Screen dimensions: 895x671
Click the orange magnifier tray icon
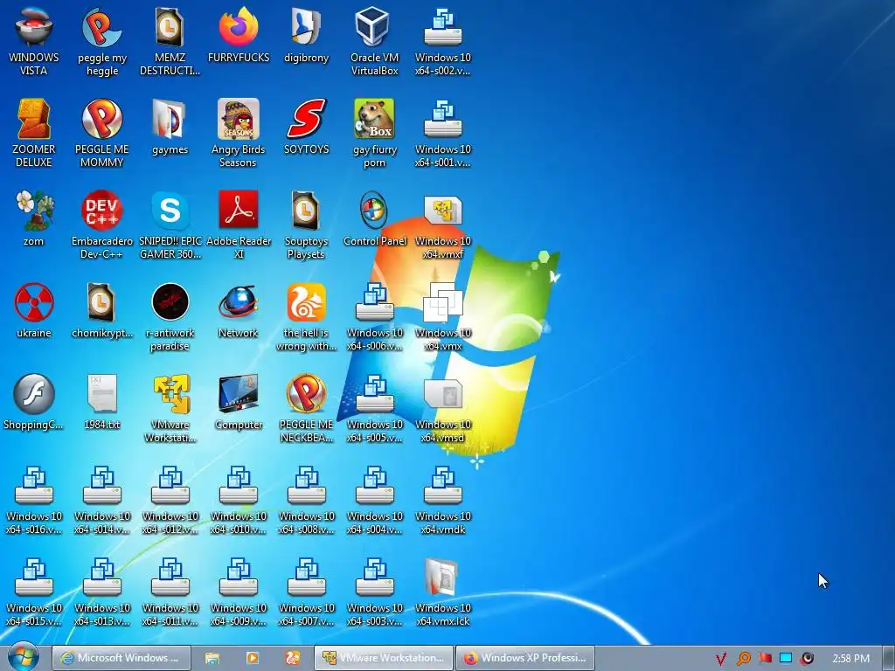coord(743,659)
